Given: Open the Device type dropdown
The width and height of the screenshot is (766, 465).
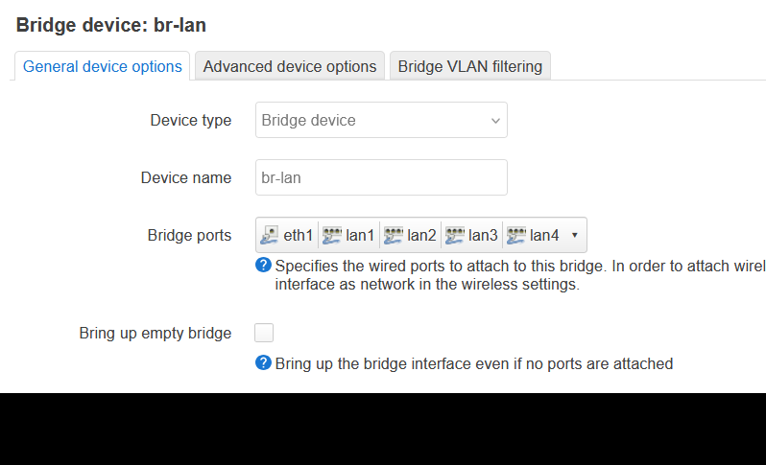Looking at the screenshot, I should (x=380, y=121).
